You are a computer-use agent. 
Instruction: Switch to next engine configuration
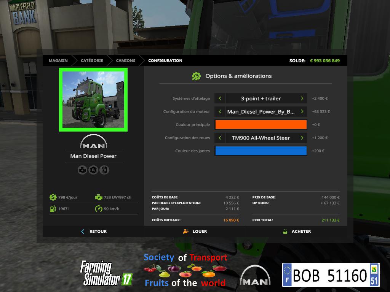click(x=302, y=112)
